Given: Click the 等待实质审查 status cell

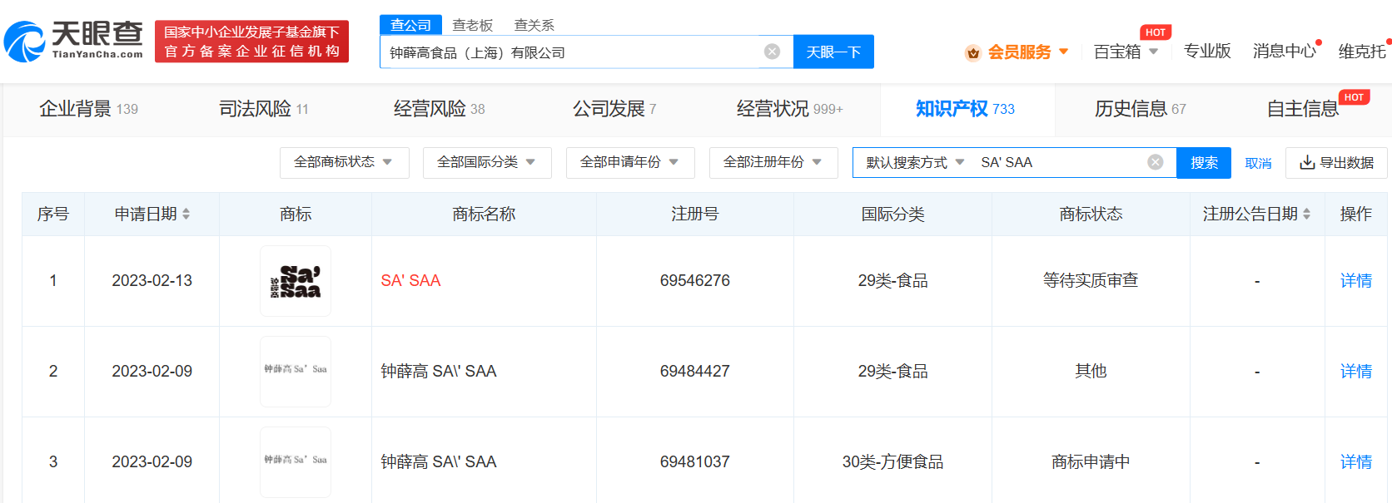Looking at the screenshot, I should click(x=1091, y=281).
